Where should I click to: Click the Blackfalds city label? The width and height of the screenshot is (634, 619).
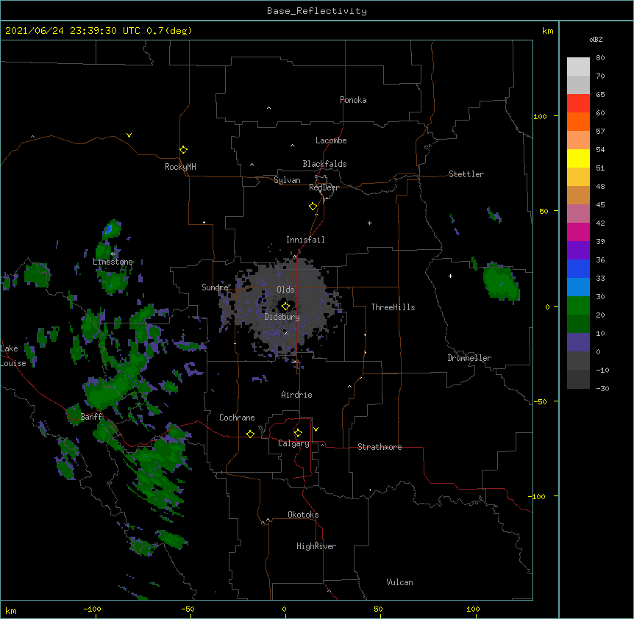(324, 164)
